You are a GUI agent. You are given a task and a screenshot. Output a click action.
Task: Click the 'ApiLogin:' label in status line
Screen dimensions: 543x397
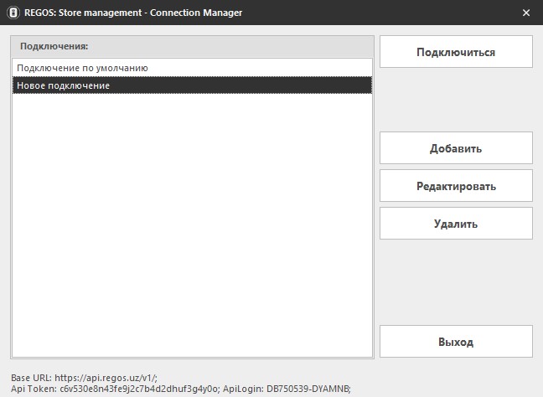243,389
